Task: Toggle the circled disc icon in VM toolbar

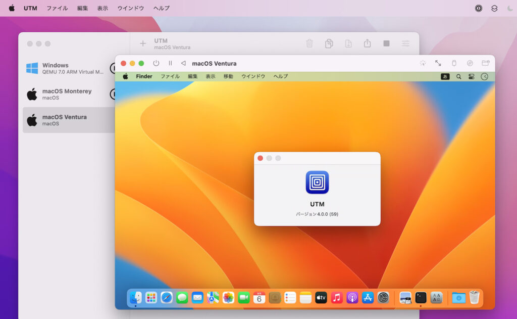Action: point(469,63)
